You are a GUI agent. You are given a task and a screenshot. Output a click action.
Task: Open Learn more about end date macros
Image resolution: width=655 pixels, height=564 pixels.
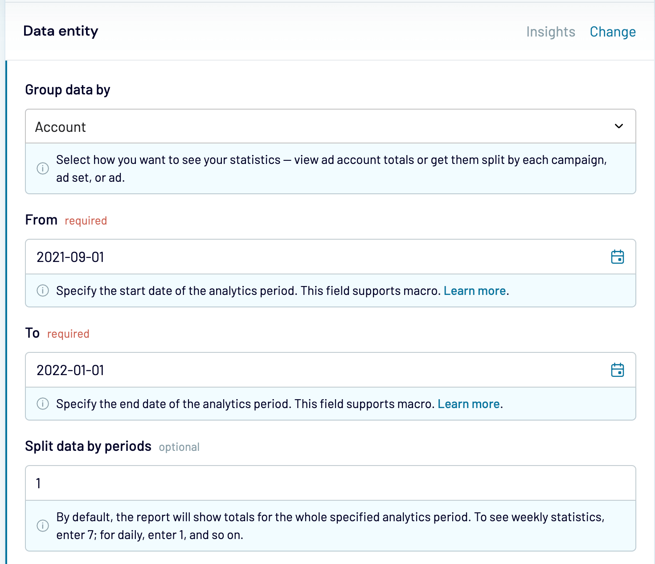click(468, 404)
